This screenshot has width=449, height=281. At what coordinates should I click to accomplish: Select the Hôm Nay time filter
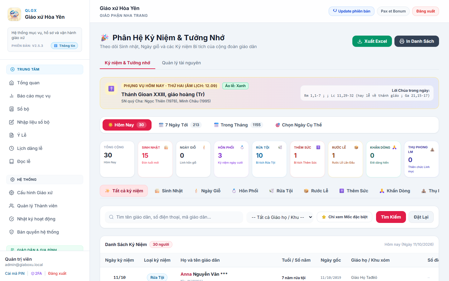click(127, 125)
